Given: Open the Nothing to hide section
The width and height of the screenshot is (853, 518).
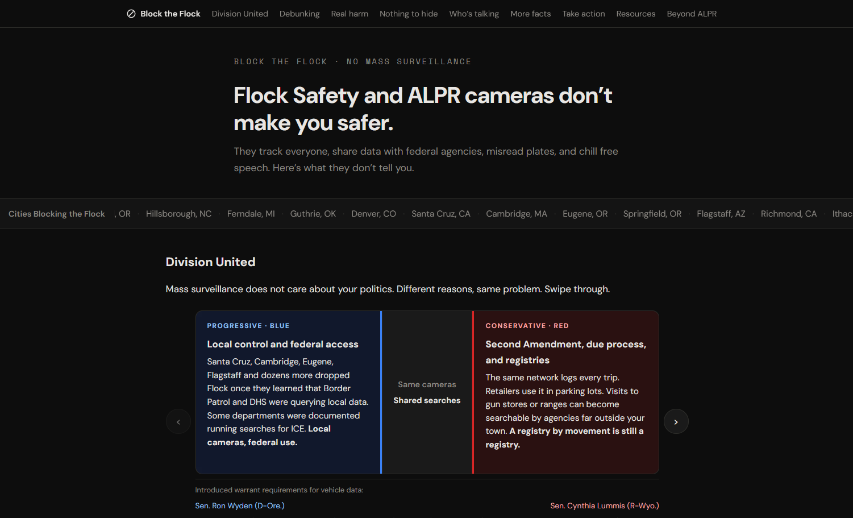Looking at the screenshot, I should 409,14.
